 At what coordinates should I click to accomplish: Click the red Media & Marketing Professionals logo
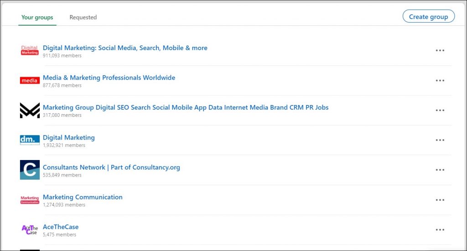coord(30,80)
